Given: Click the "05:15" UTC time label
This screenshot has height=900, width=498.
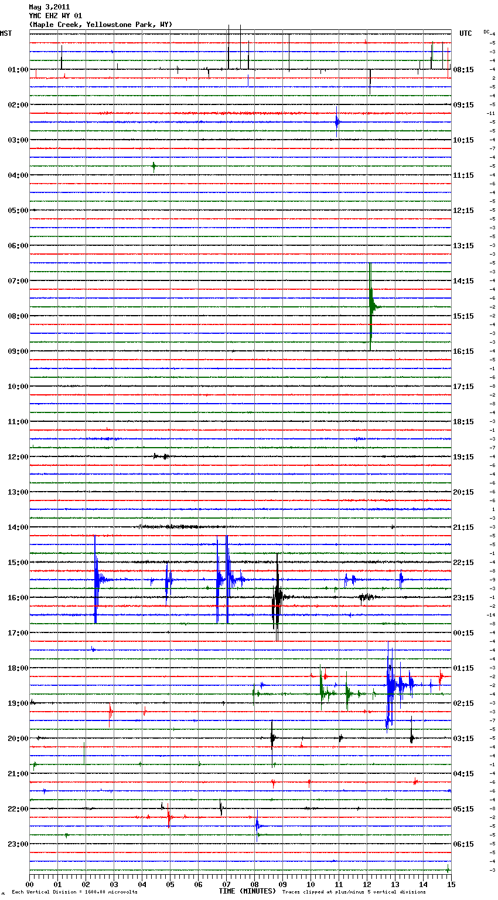Looking at the screenshot, I should pos(463,809).
